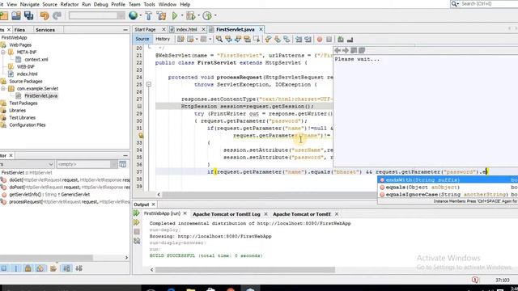The image size is (518, 291).
Task: Click the Comment code icon
Action: [341, 40]
